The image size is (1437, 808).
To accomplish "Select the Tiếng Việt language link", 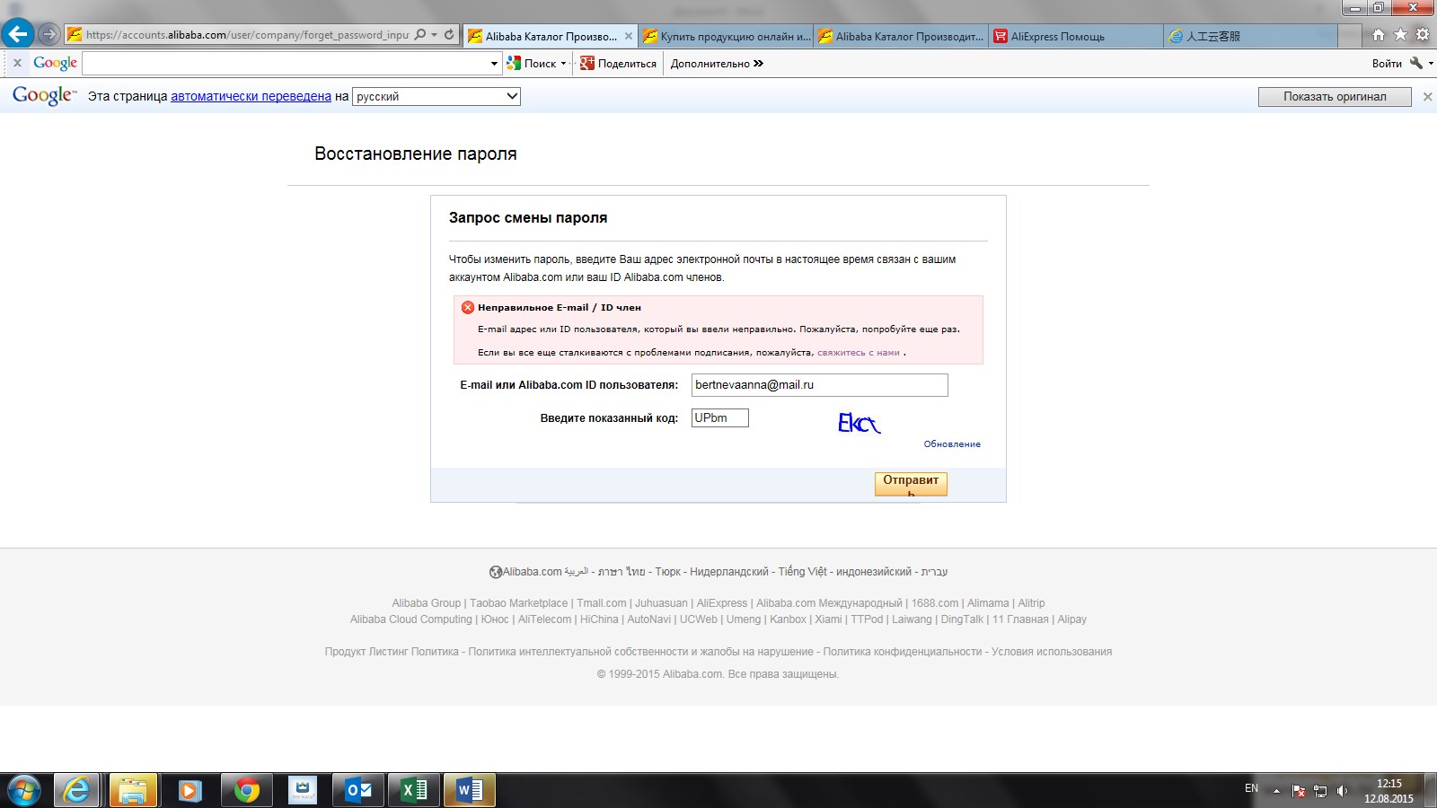I will point(802,572).
